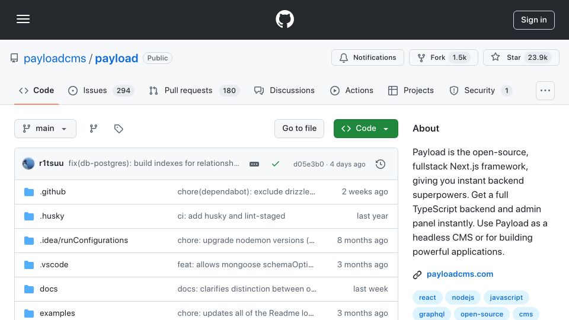
Task: Open the examples folder
Action: click(x=57, y=313)
